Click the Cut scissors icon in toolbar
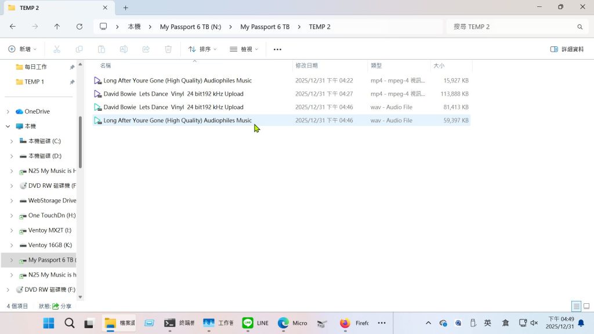594x334 pixels. pyautogui.click(x=57, y=49)
